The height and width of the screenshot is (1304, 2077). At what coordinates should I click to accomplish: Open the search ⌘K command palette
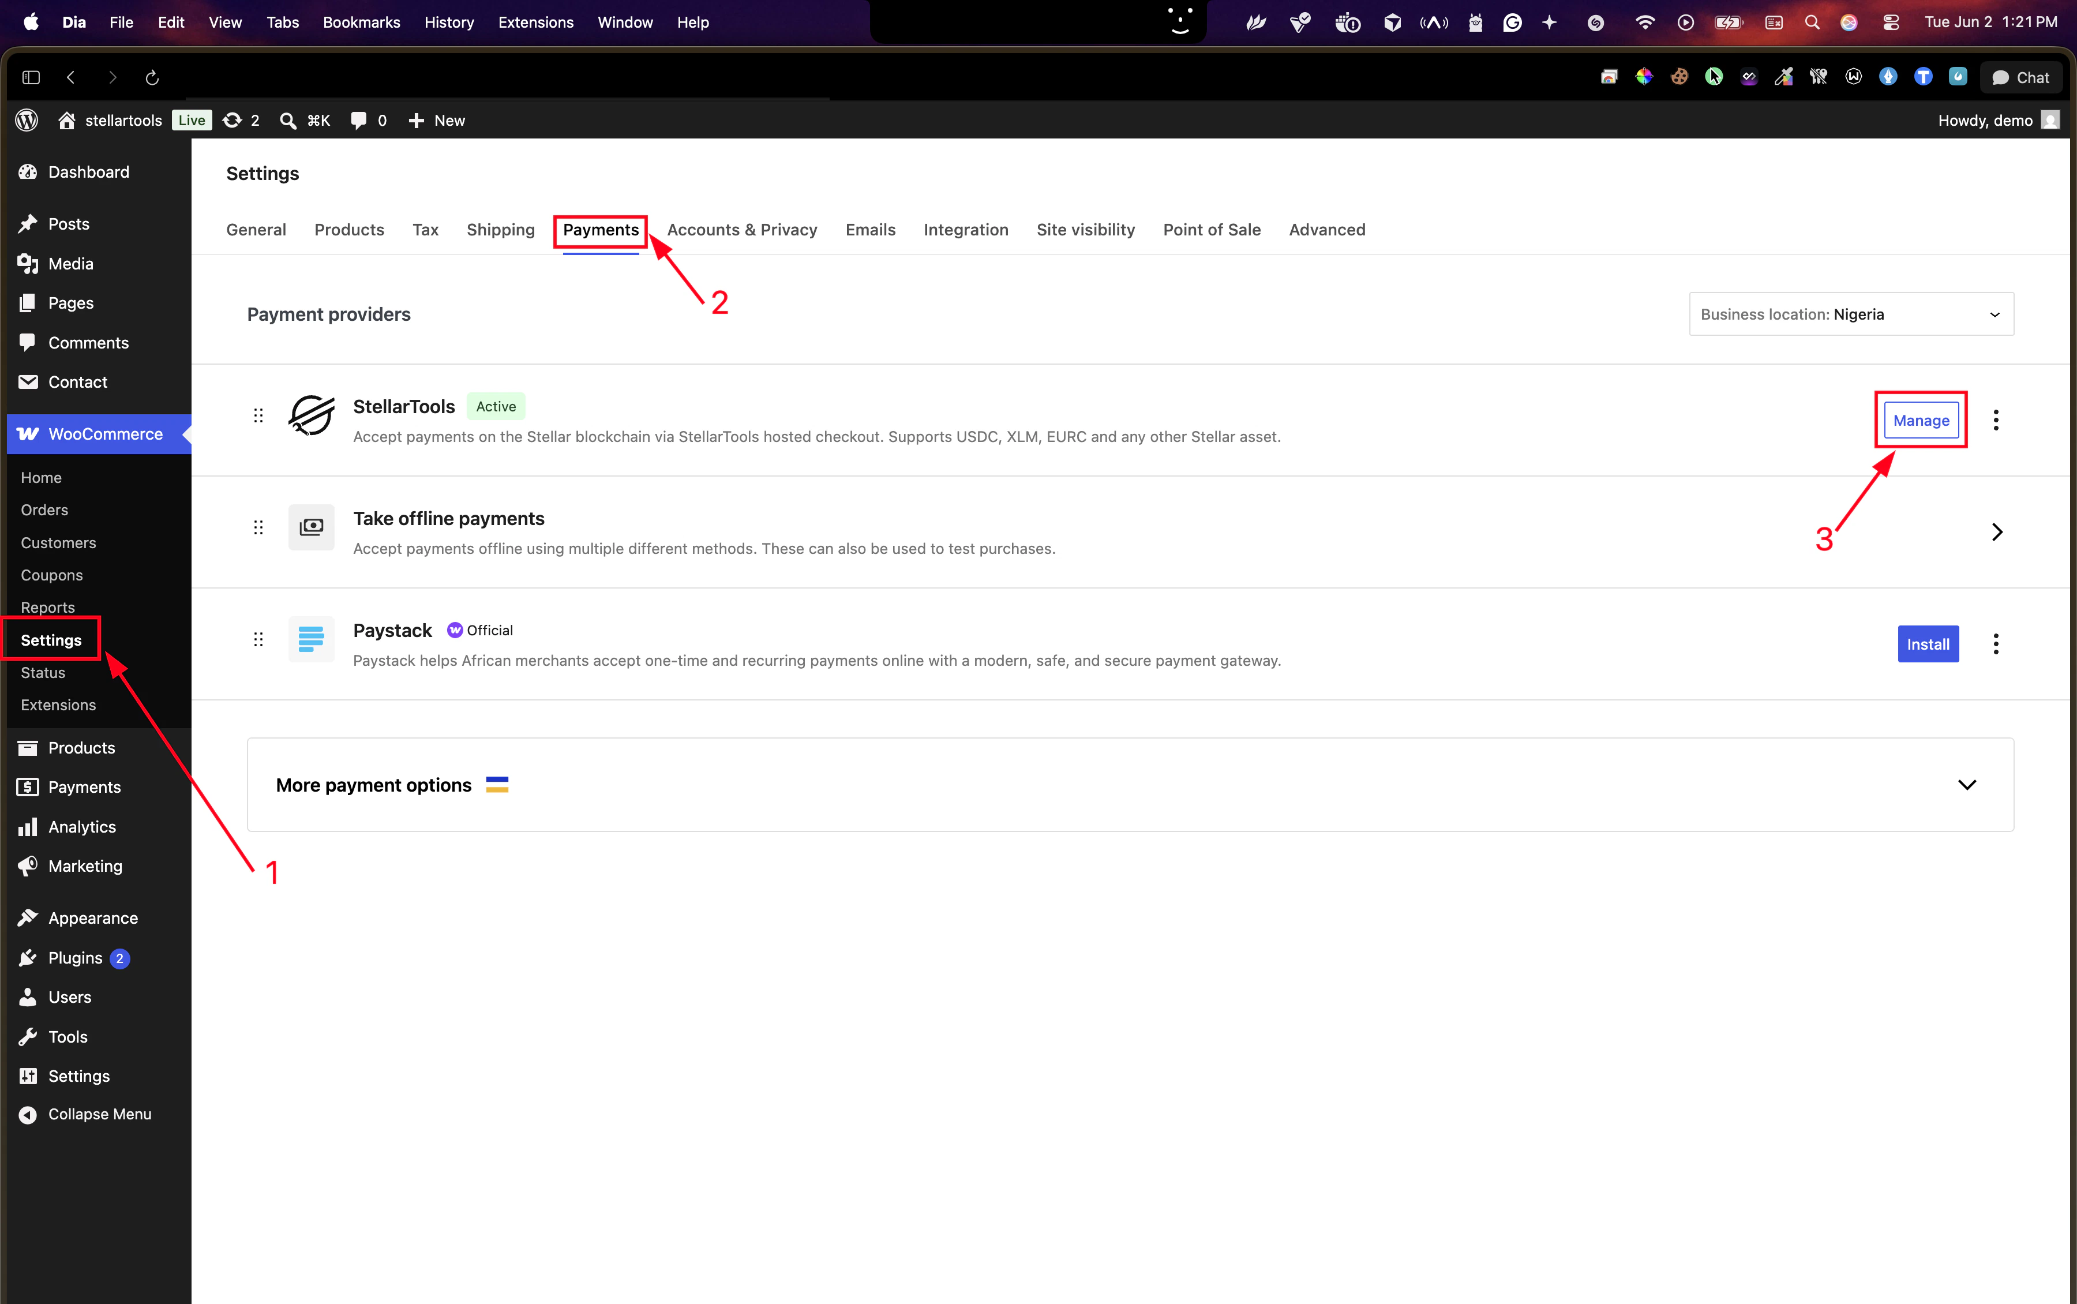click(x=305, y=120)
